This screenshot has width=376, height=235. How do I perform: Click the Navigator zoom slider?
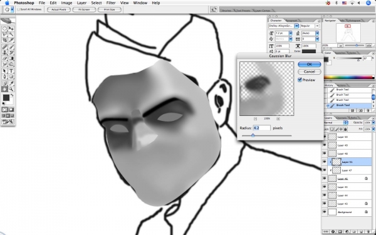[357, 45]
